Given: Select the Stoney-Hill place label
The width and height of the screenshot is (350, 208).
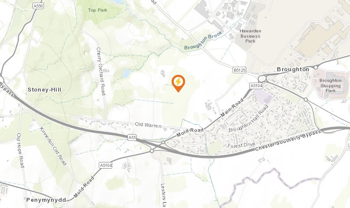Looking at the screenshot, I should 44,90.
